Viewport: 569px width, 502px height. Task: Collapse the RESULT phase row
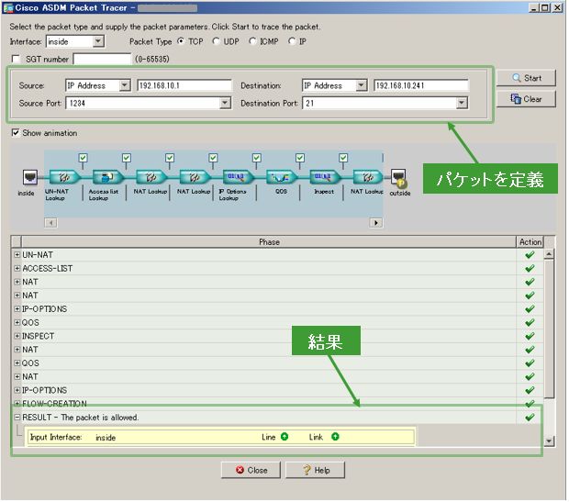point(17,418)
